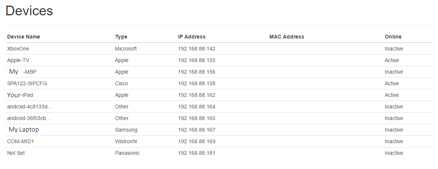Select the Panasonic type cell
Image resolution: width=438 pixels, height=169 pixels.
pos(127,153)
